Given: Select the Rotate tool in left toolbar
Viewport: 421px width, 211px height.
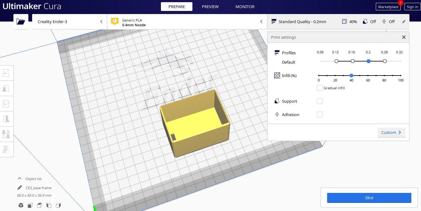Looking at the screenshot, I should [6, 104].
